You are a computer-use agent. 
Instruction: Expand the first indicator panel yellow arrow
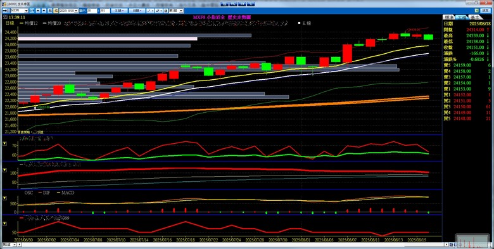pos(4,143)
